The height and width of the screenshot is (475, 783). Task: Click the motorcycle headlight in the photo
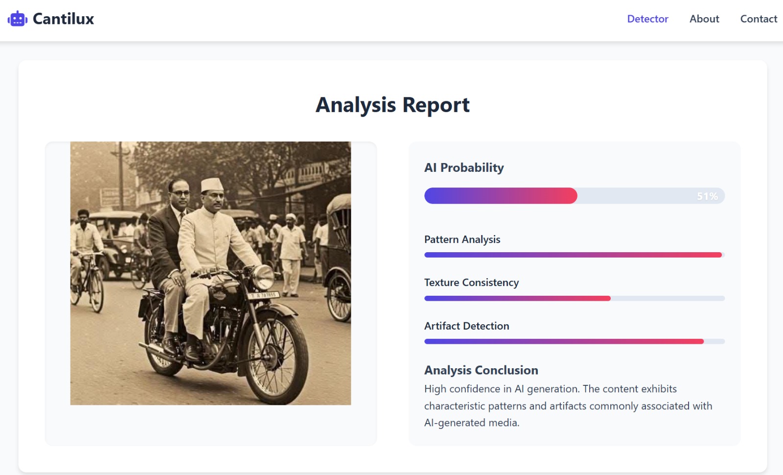(264, 277)
